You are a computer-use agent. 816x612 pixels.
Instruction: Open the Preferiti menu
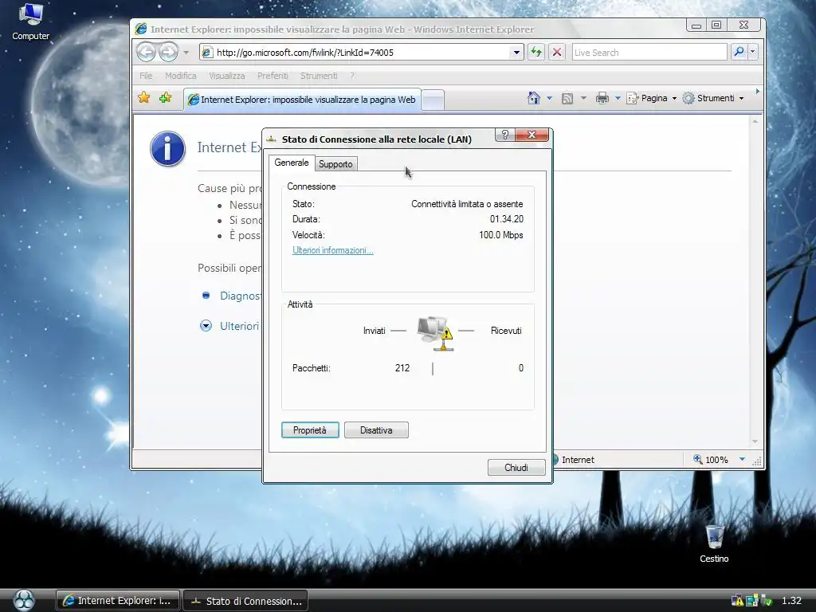pyautogui.click(x=273, y=76)
